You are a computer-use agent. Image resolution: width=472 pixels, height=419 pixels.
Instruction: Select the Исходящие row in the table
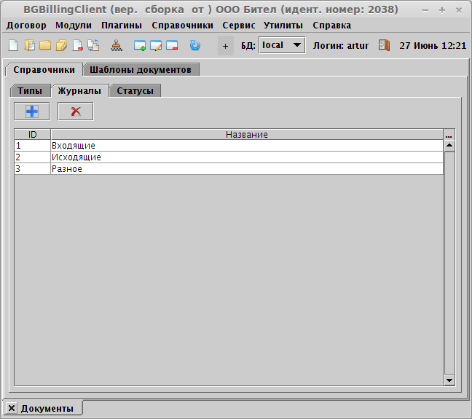click(219, 157)
